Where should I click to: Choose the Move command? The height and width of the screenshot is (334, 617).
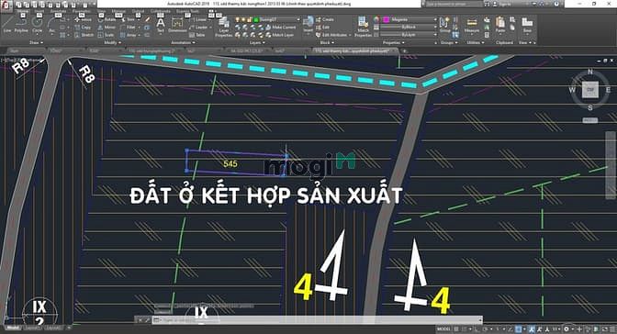point(83,19)
